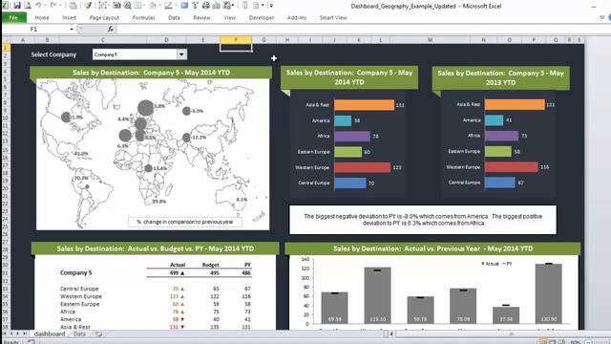The height and width of the screenshot is (344, 611).
Task: Click the zoom out minus button
Action: [x=588, y=342]
